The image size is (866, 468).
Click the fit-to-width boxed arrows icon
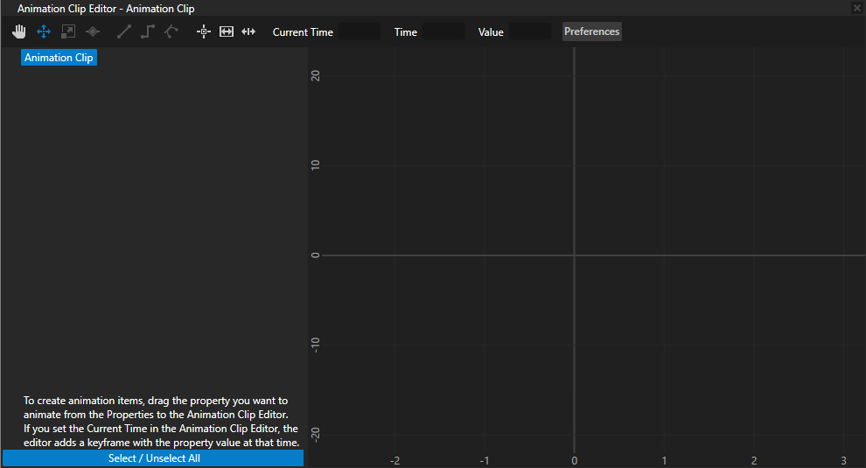(x=227, y=31)
